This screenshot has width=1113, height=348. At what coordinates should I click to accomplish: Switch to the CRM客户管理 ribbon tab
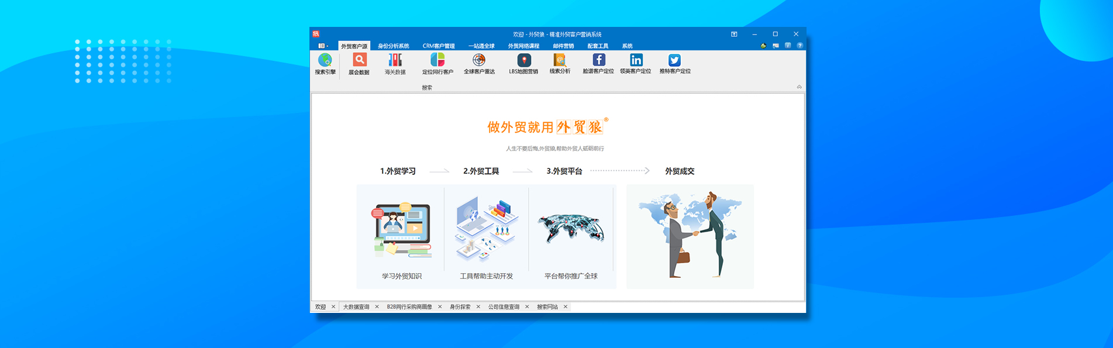pos(439,46)
